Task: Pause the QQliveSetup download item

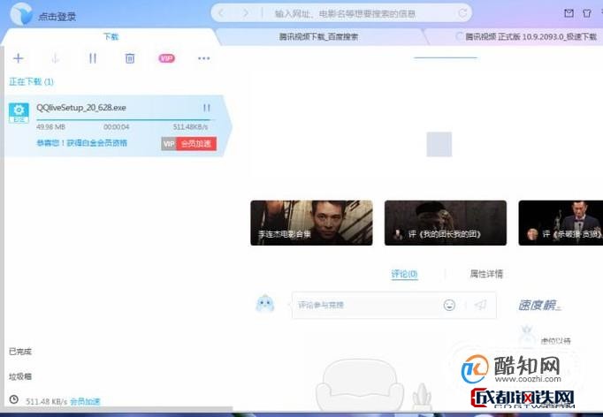Action: (207, 108)
